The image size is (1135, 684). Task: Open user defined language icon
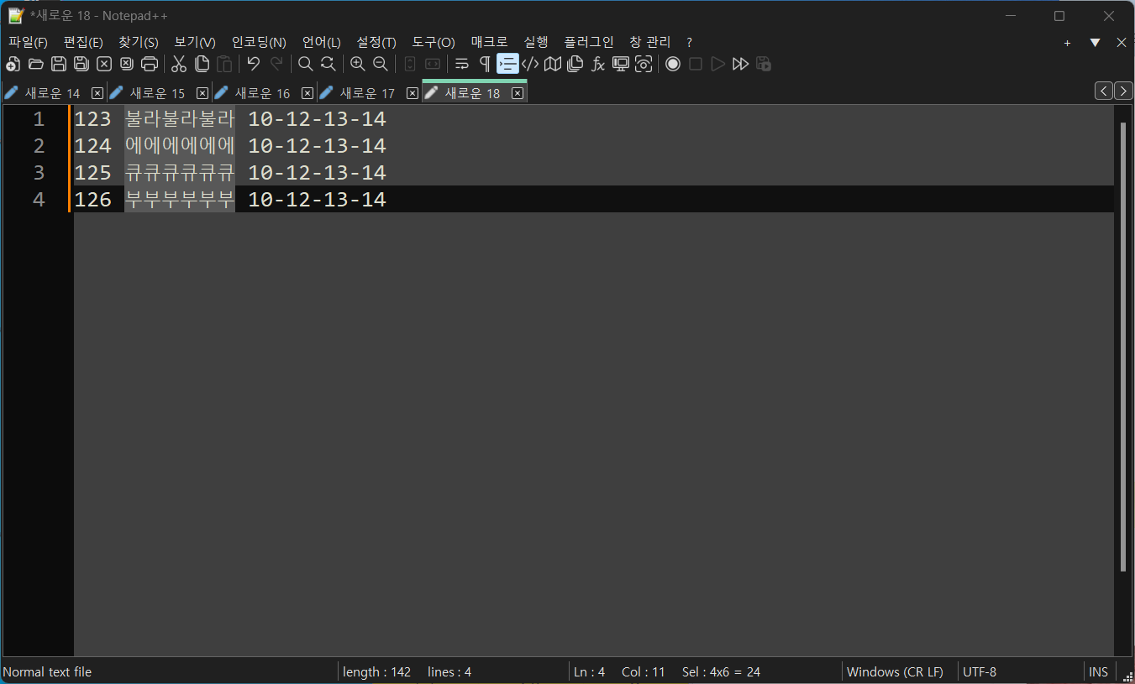tap(530, 64)
